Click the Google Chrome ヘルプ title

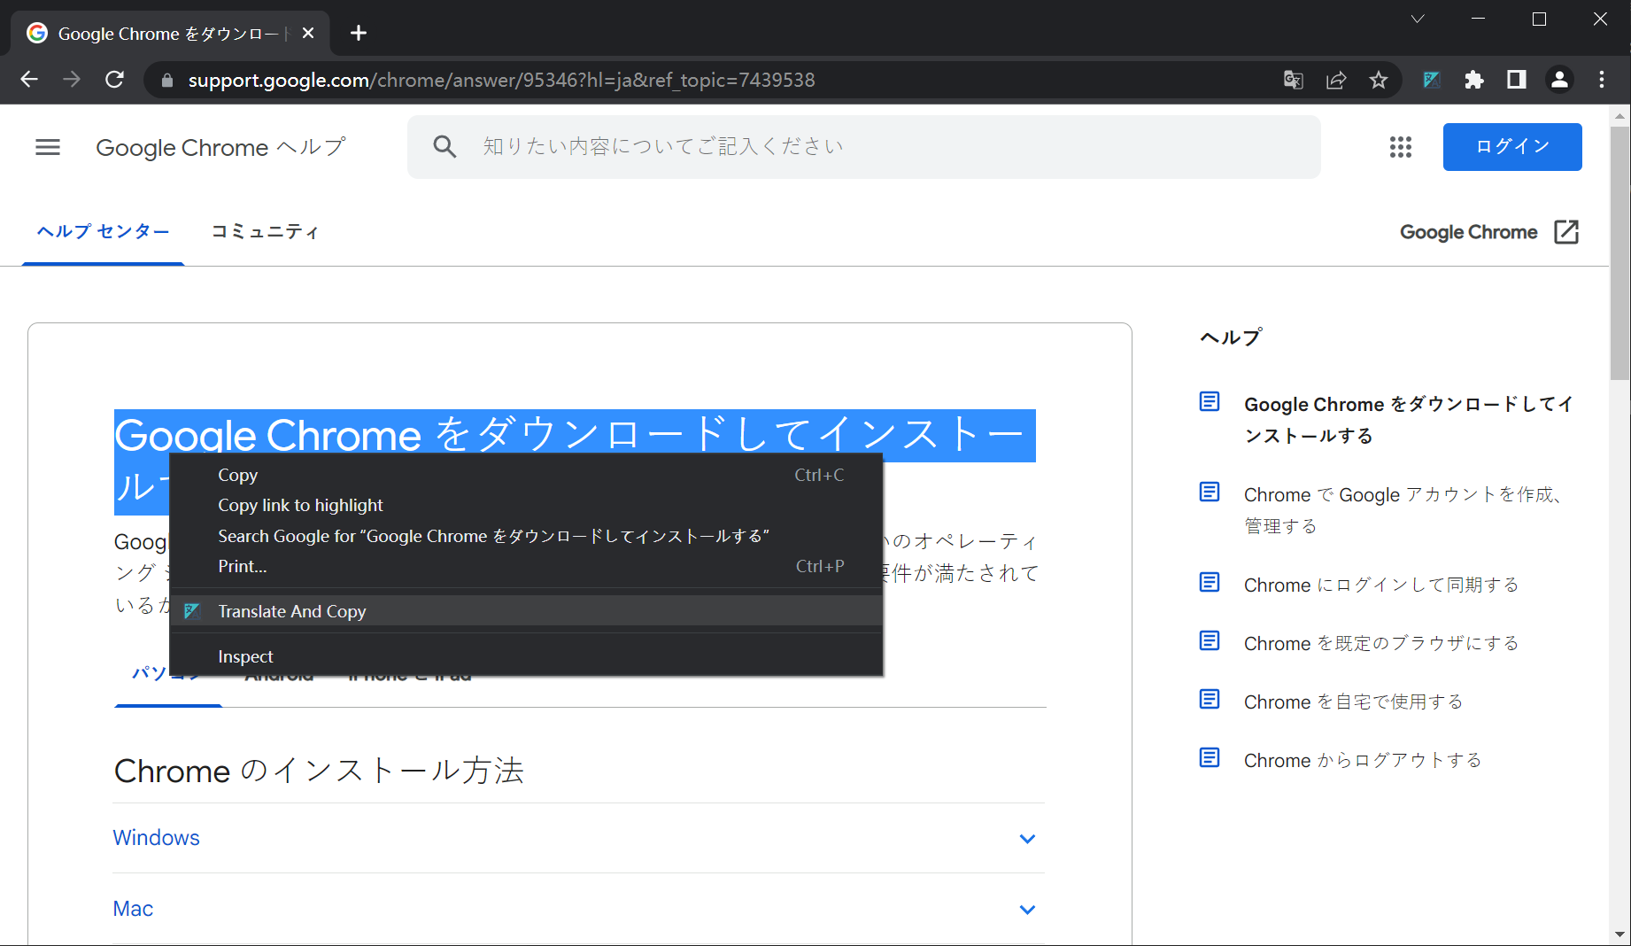click(220, 147)
